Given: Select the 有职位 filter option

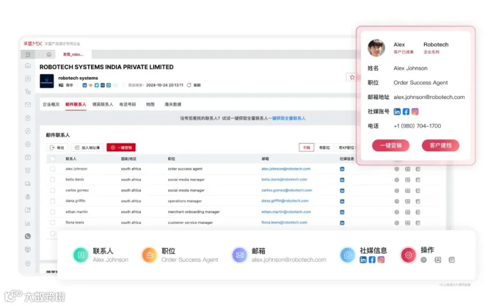Looking at the screenshot, I should (324, 147).
